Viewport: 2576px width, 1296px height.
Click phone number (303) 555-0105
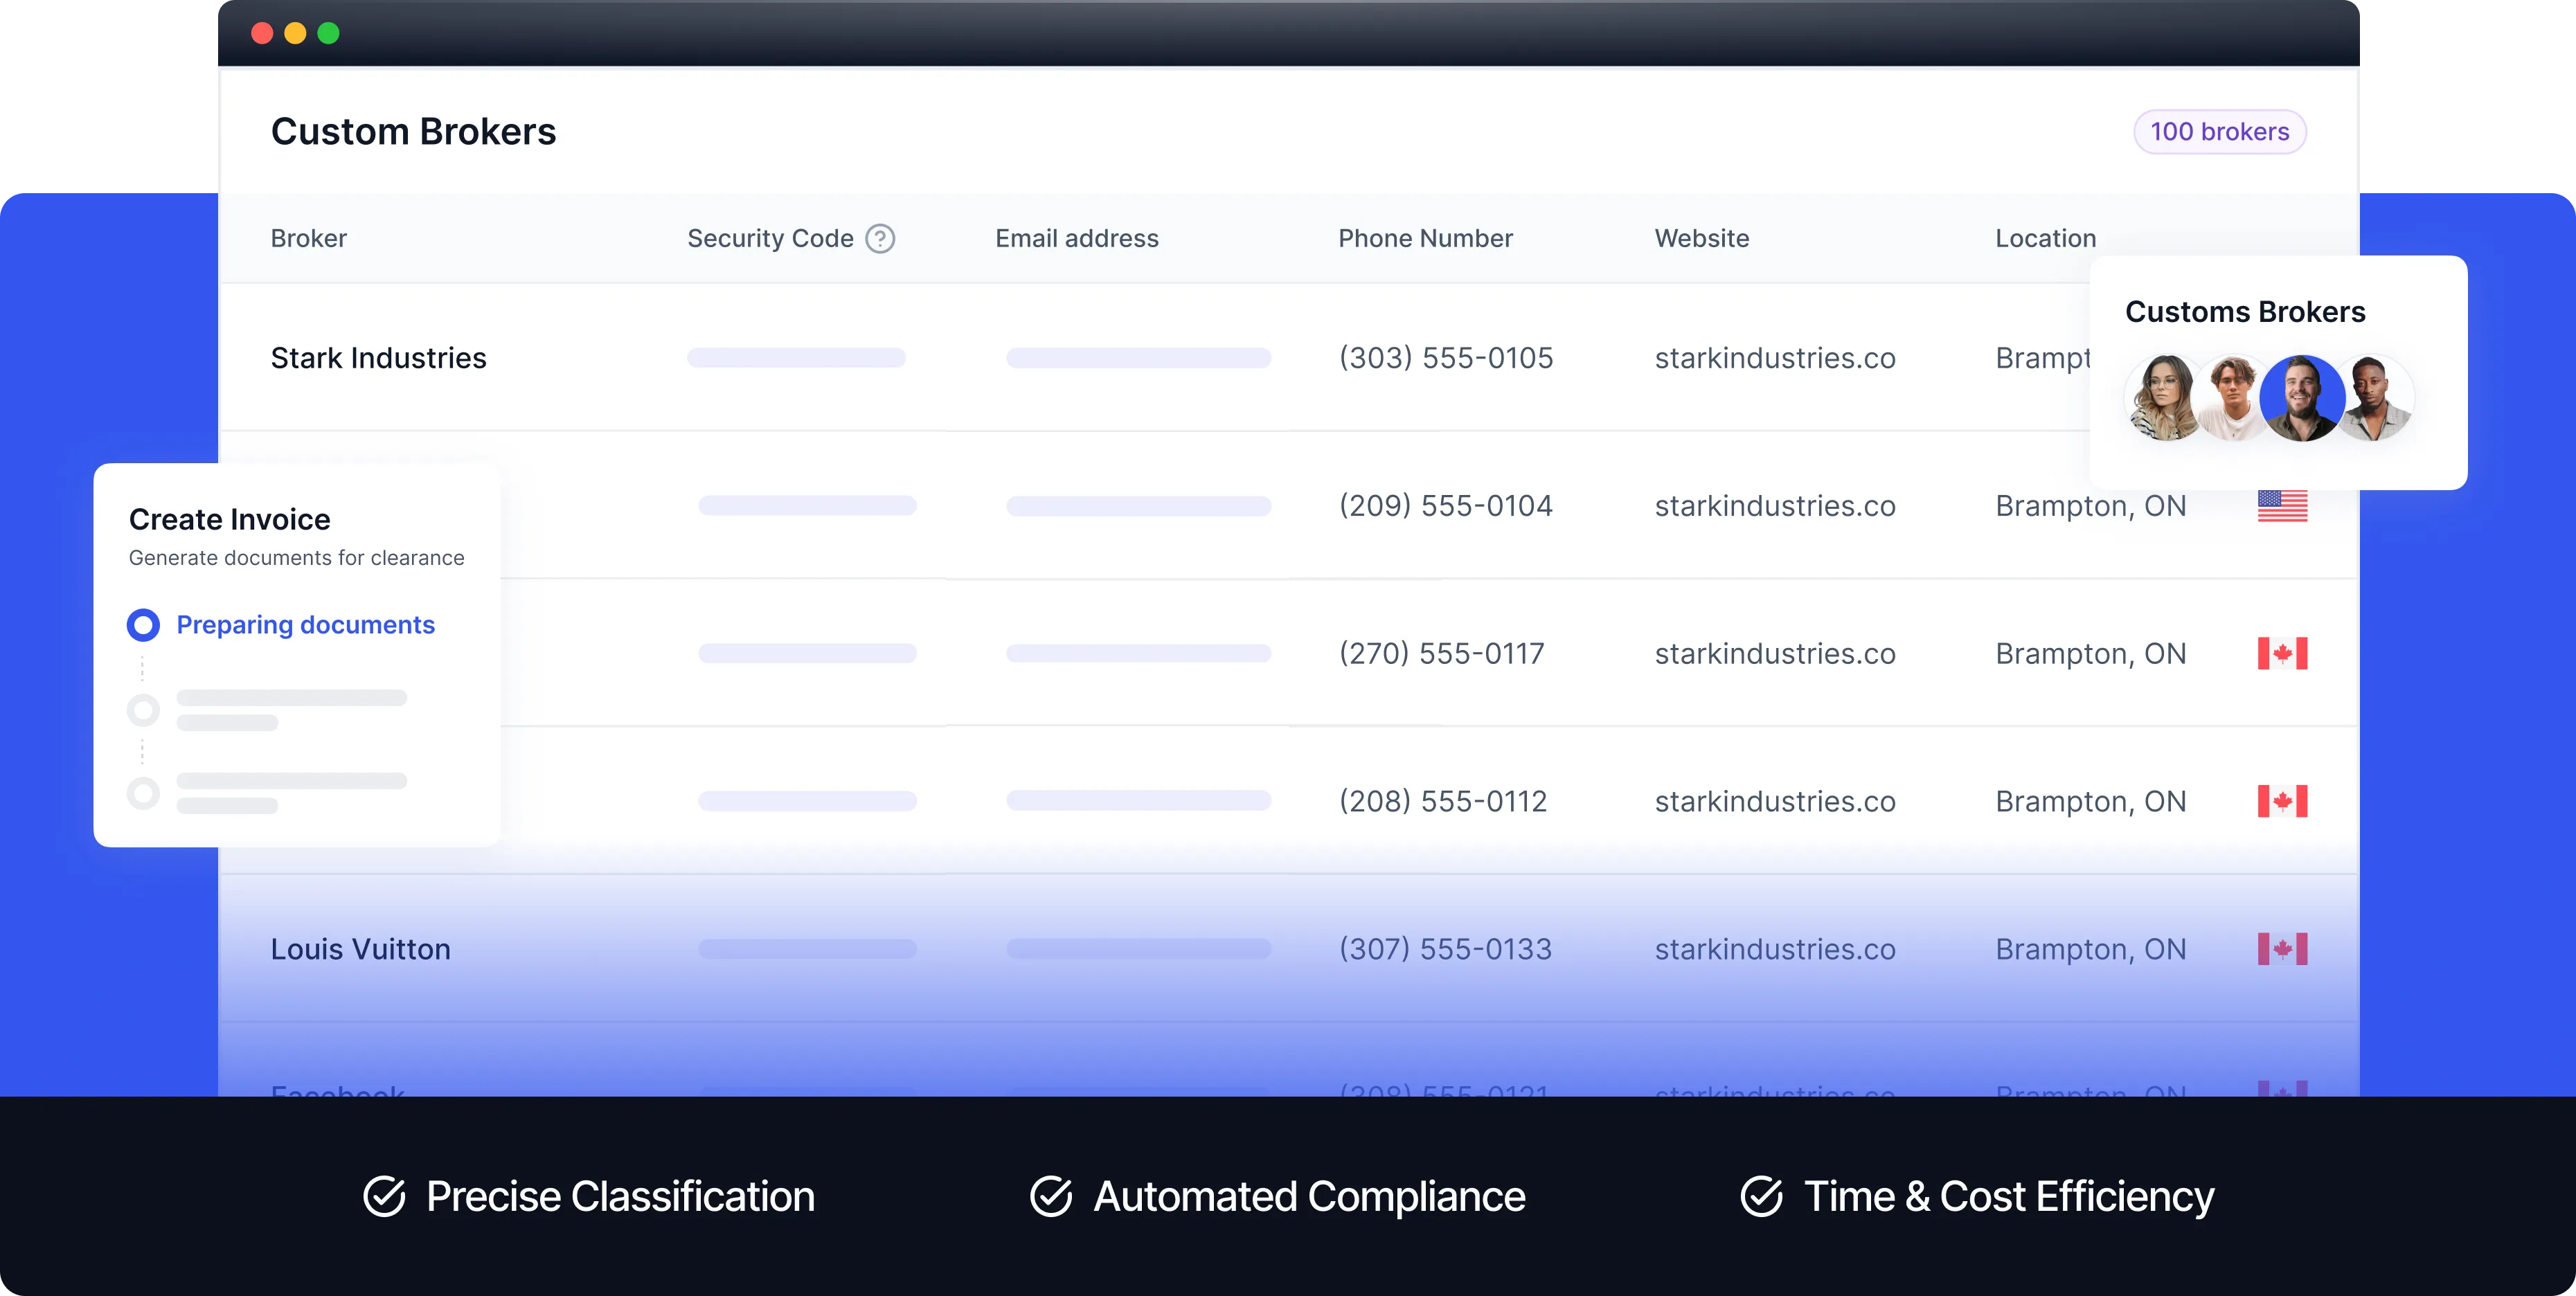pyautogui.click(x=1445, y=358)
